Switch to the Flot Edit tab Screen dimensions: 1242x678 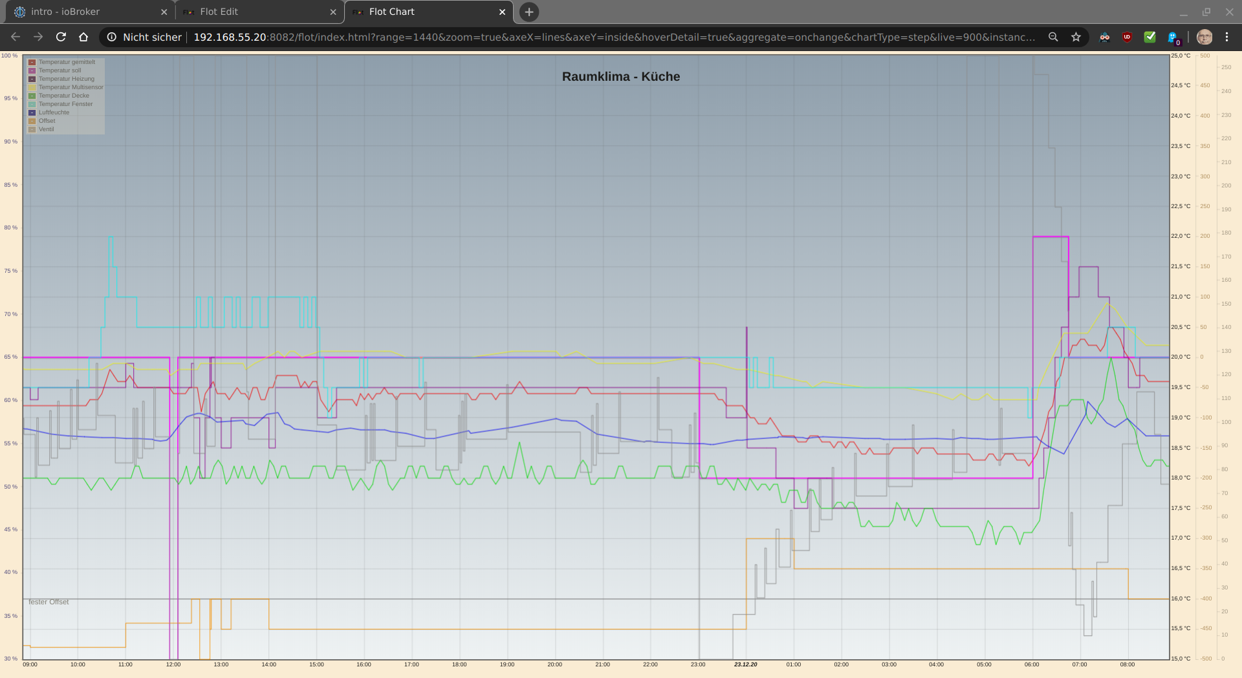(259, 12)
